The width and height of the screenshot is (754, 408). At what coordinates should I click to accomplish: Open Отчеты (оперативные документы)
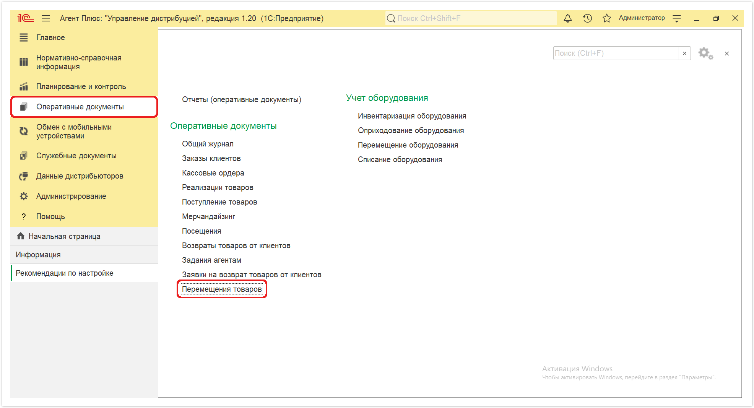[x=242, y=99]
